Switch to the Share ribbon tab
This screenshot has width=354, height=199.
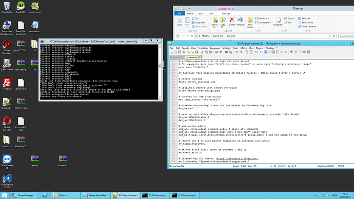(201, 13)
